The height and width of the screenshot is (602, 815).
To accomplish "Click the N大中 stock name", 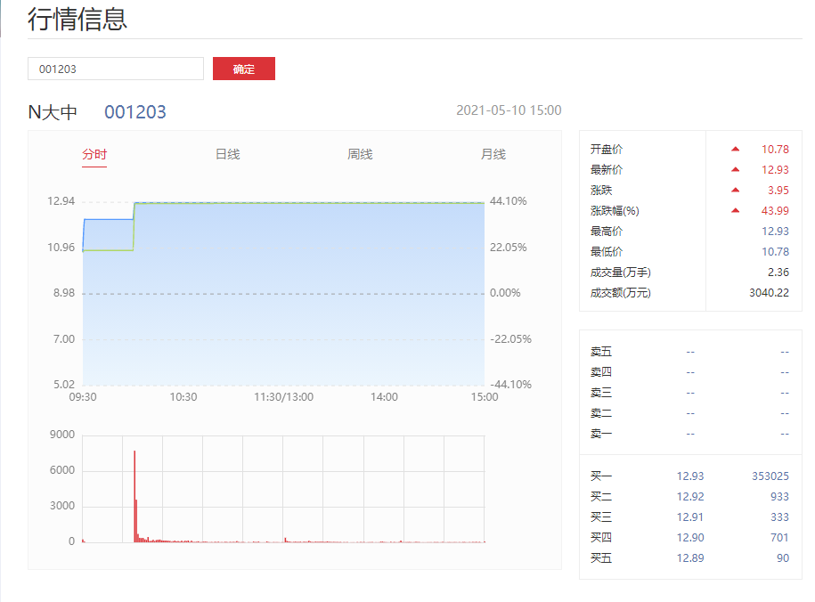I will (x=53, y=111).
